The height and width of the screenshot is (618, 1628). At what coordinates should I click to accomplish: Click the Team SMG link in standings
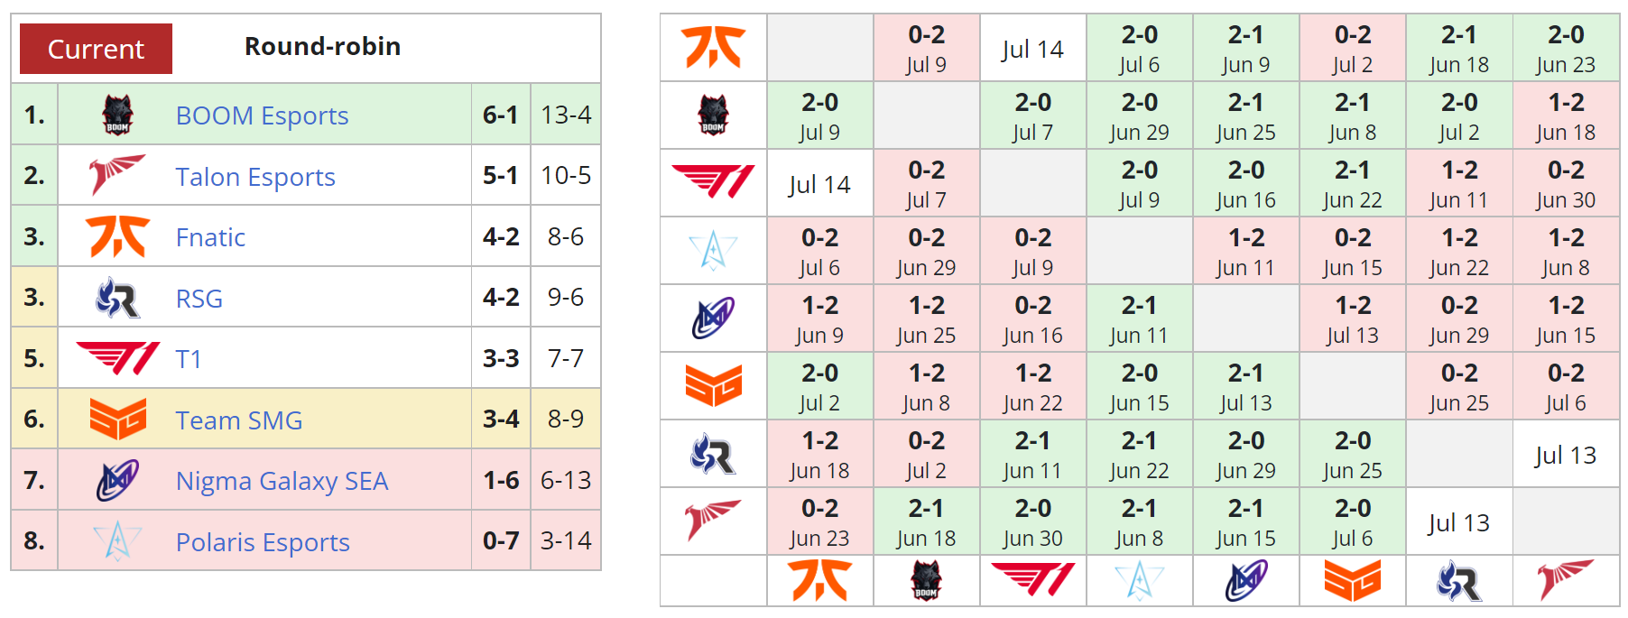(239, 420)
